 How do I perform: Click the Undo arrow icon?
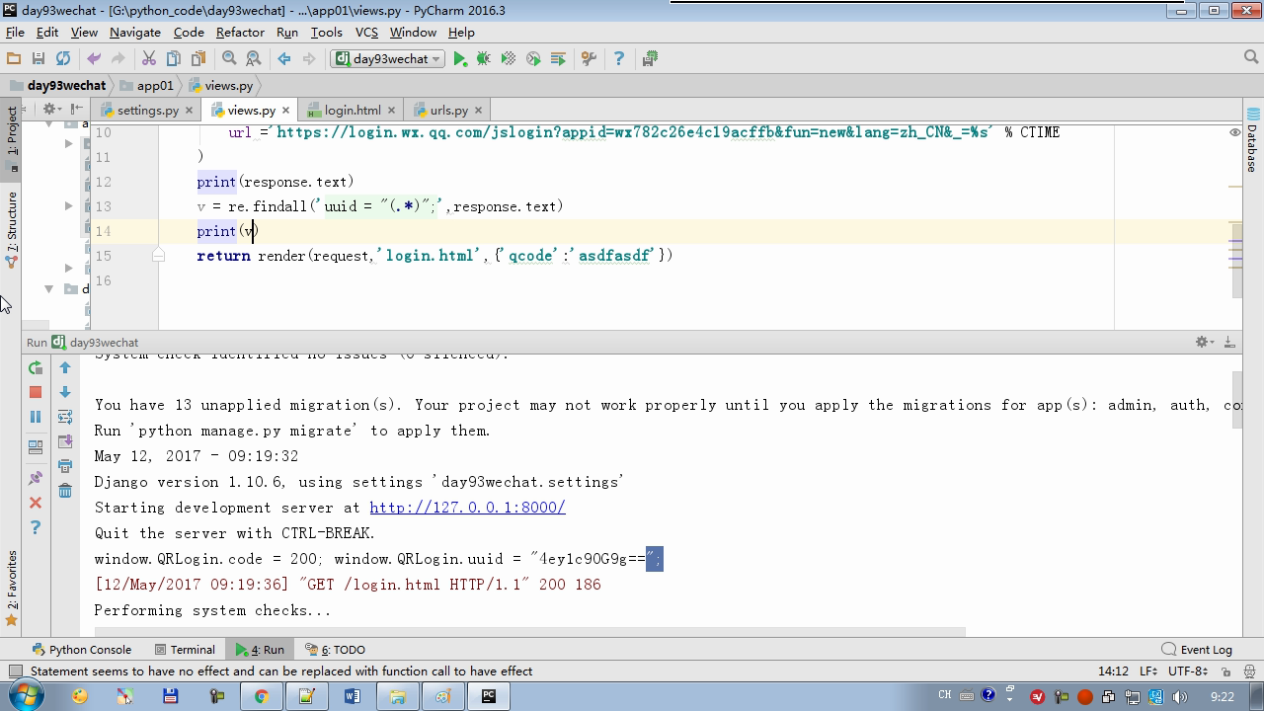pyautogui.click(x=94, y=59)
